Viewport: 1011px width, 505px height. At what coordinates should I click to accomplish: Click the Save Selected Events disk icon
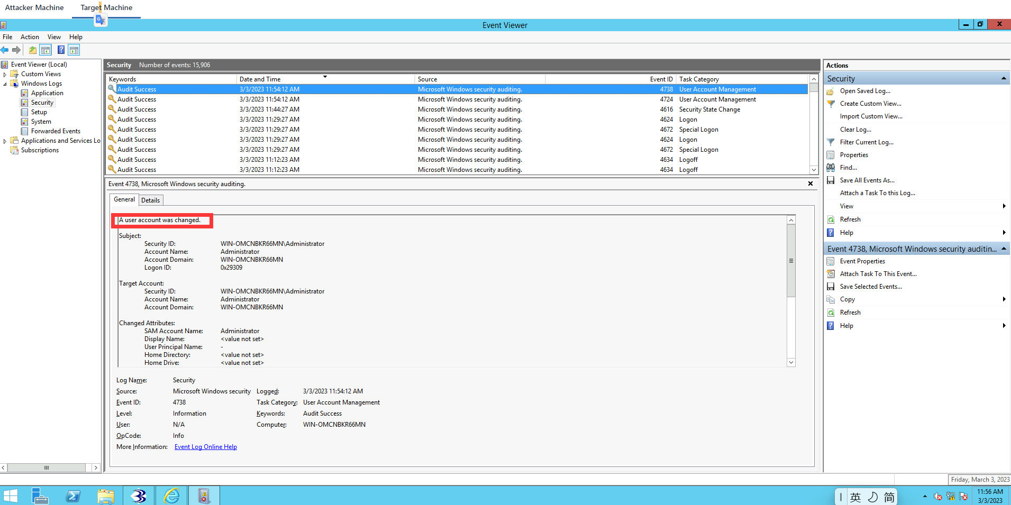(x=831, y=287)
